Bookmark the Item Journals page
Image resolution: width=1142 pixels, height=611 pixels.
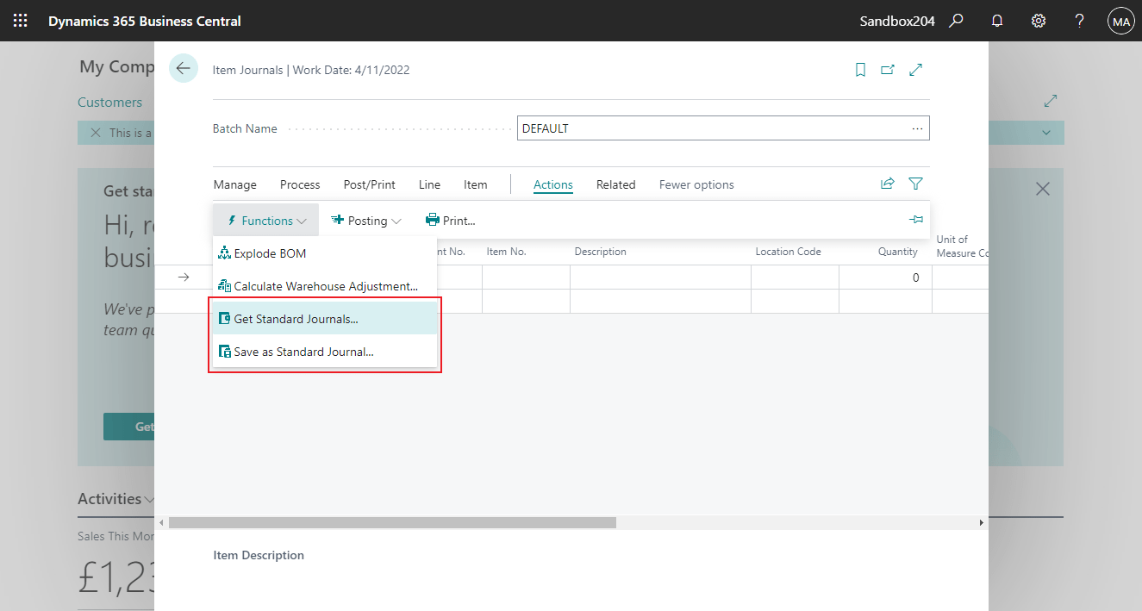859,69
